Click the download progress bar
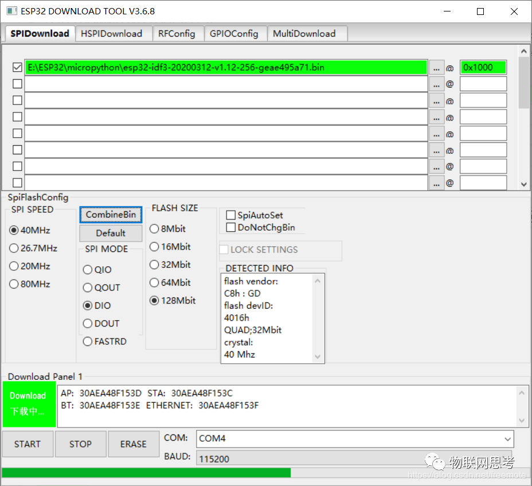This screenshot has height=486, width=532. point(266,472)
